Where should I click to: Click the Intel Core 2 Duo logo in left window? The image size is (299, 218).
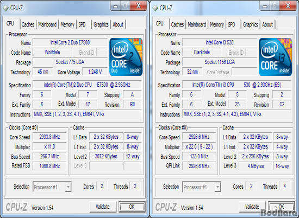click(x=126, y=57)
